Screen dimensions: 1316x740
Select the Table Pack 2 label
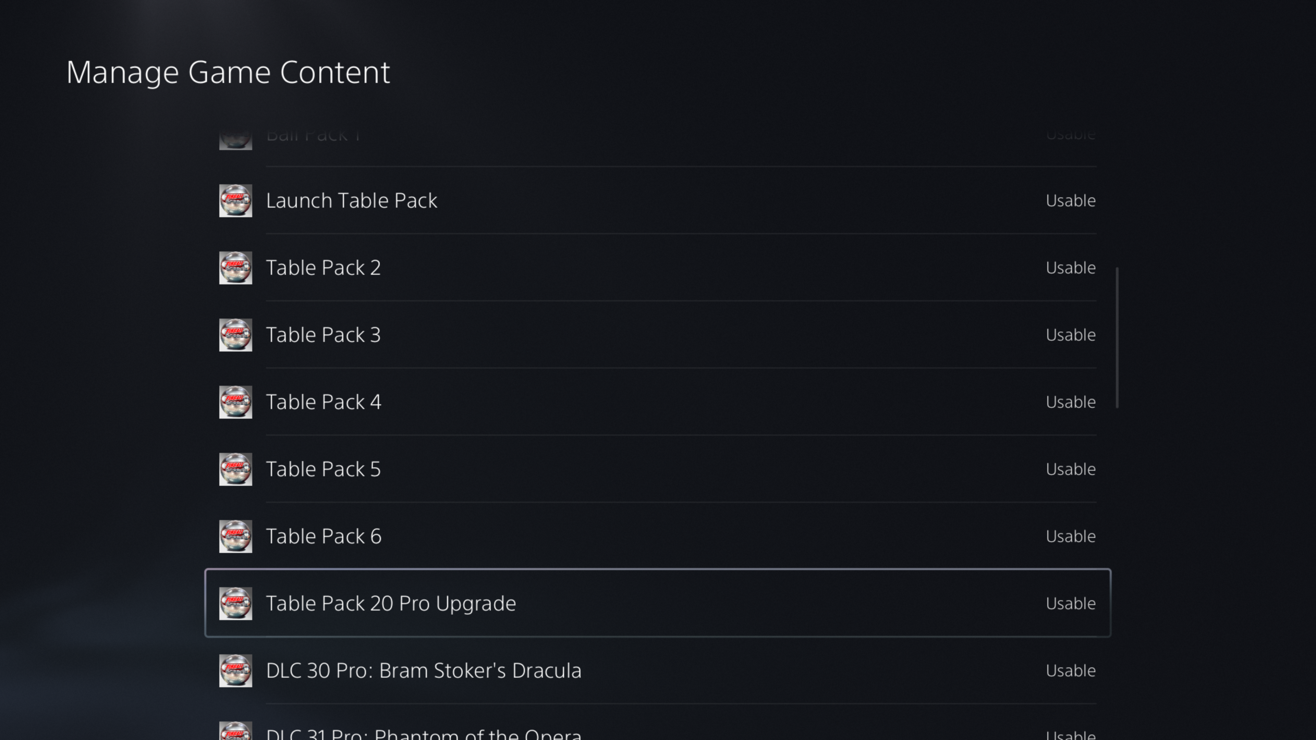[324, 268]
